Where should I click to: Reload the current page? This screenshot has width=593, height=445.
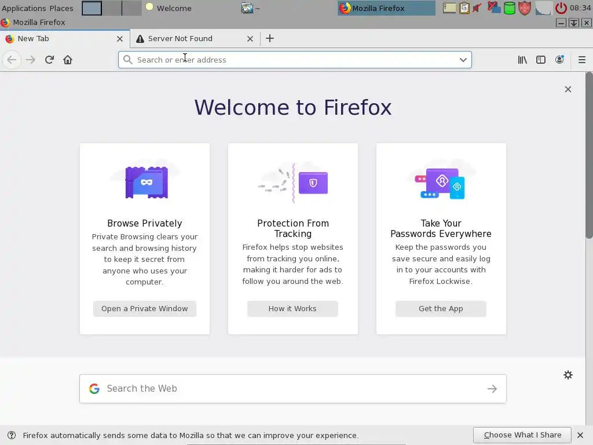pyautogui.click(x=49, y=60)
